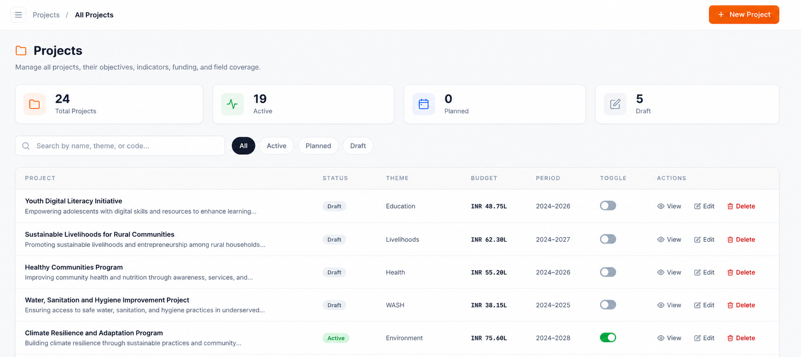Click the PROJECT column header
Screen dimensions: 801x357
pos(40,178)
